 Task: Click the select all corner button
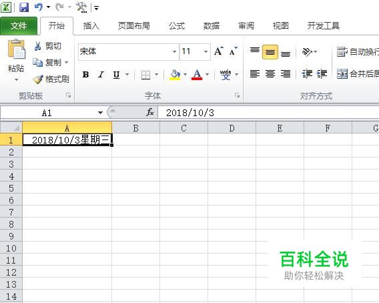tap(11, 127)
